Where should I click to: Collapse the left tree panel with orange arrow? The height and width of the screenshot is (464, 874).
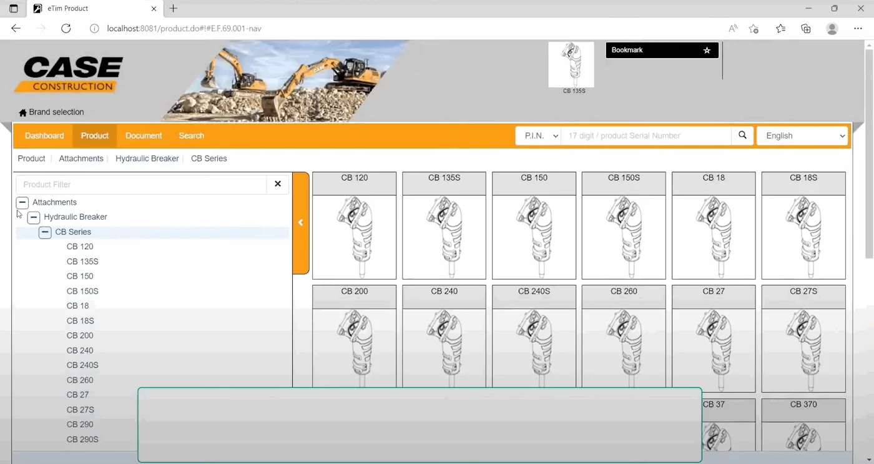pos(301,223)
